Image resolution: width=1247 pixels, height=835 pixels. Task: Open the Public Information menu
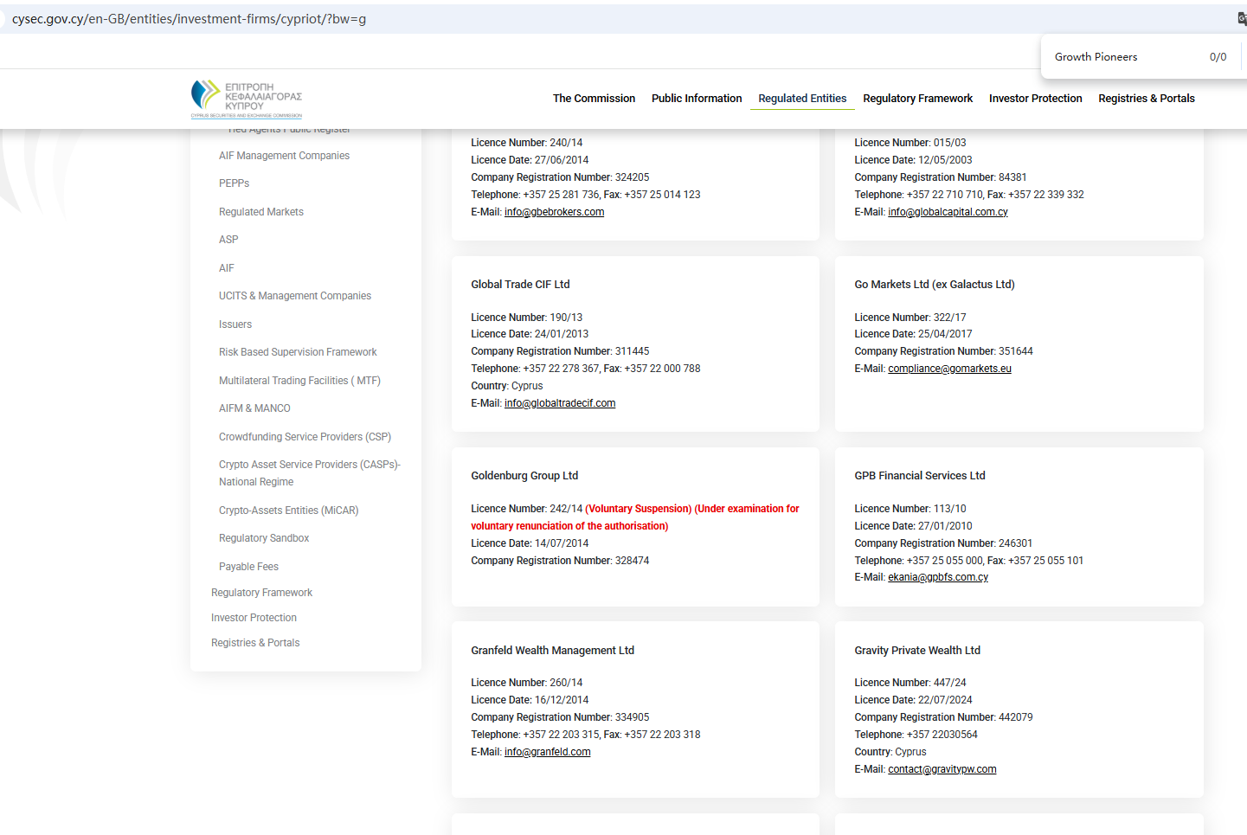697,99
